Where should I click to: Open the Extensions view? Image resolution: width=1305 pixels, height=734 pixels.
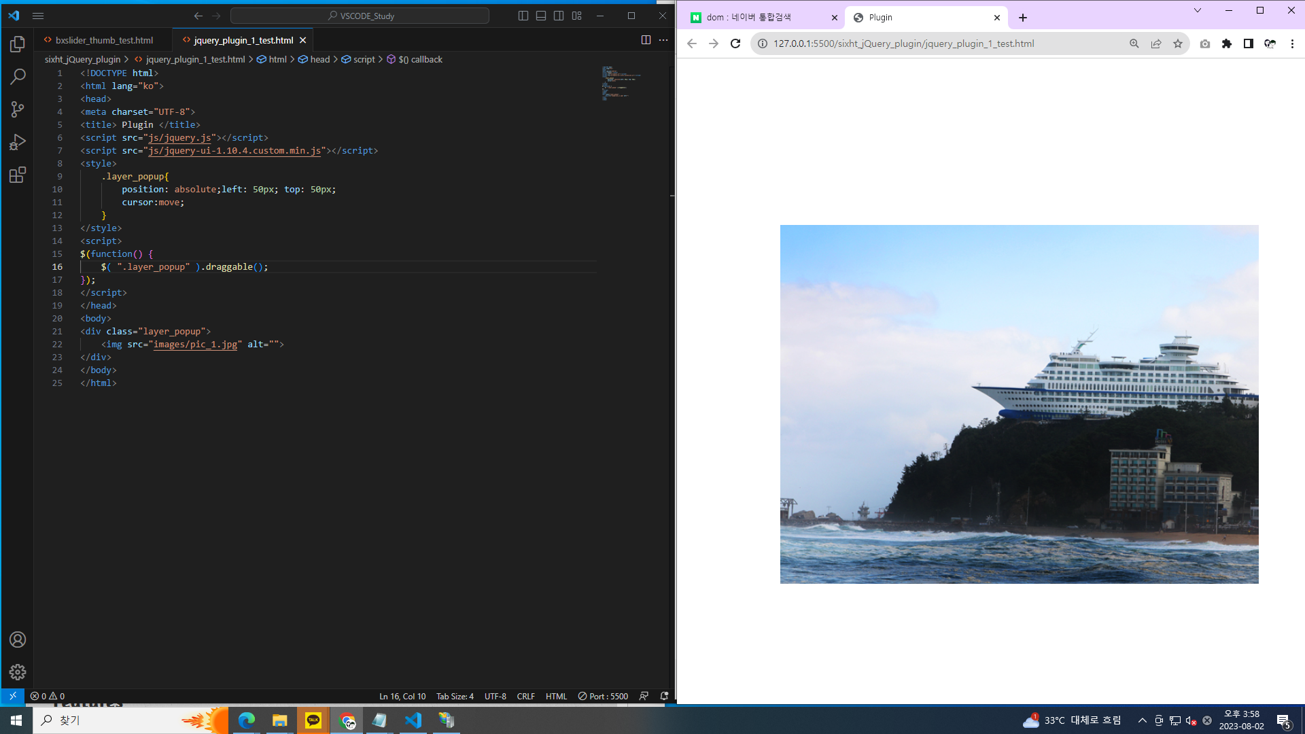point(18,175)
